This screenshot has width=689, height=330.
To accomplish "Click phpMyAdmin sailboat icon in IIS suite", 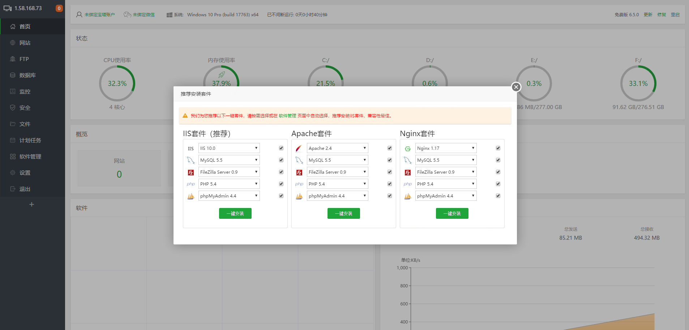I will click(x=191, y=196).
